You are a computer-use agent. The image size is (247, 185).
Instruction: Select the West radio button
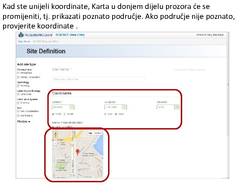click(x=116, y=114)
